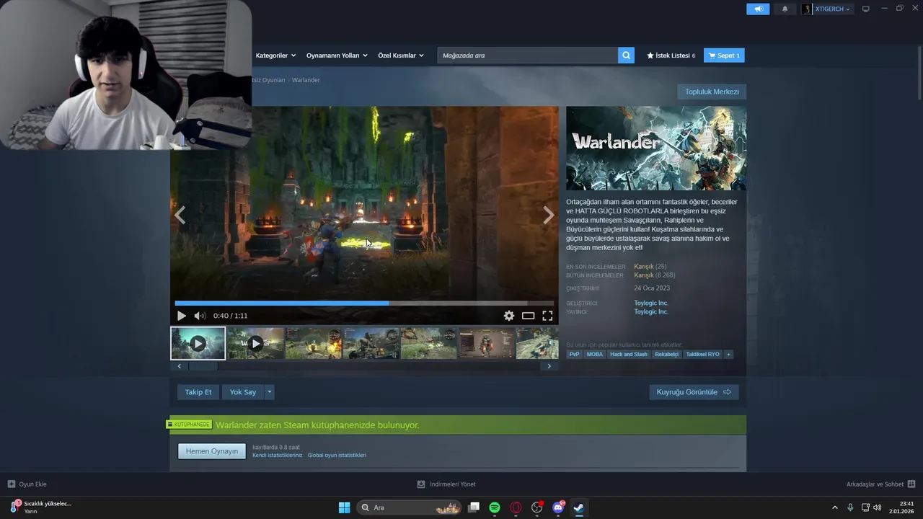The width and height of the screenshot is (923, 519).
Task: Open İndirmeleri Yönet downloads manager
Action: (446, 484)
